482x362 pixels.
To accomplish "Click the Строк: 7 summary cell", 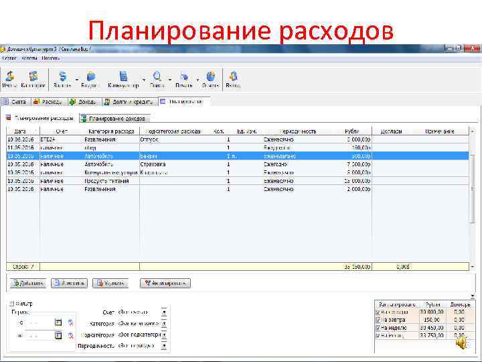I will coord(23,267).
